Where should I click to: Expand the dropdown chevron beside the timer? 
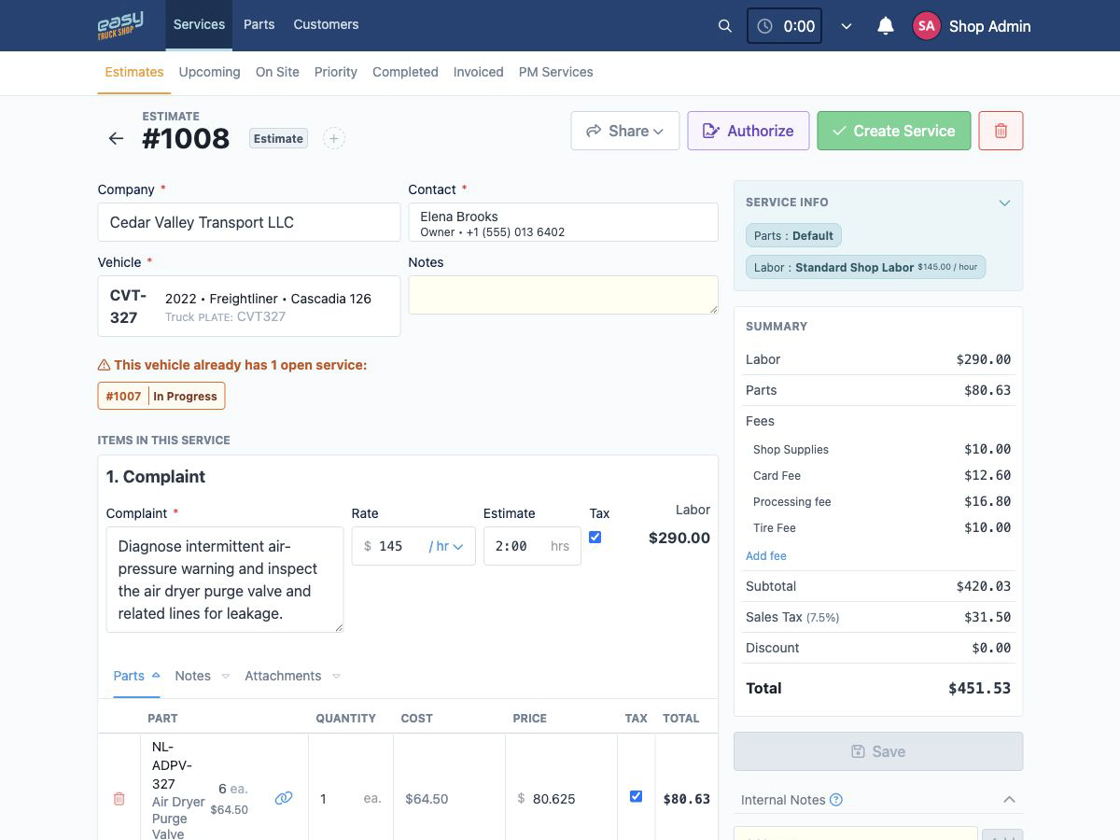[847, 26]
